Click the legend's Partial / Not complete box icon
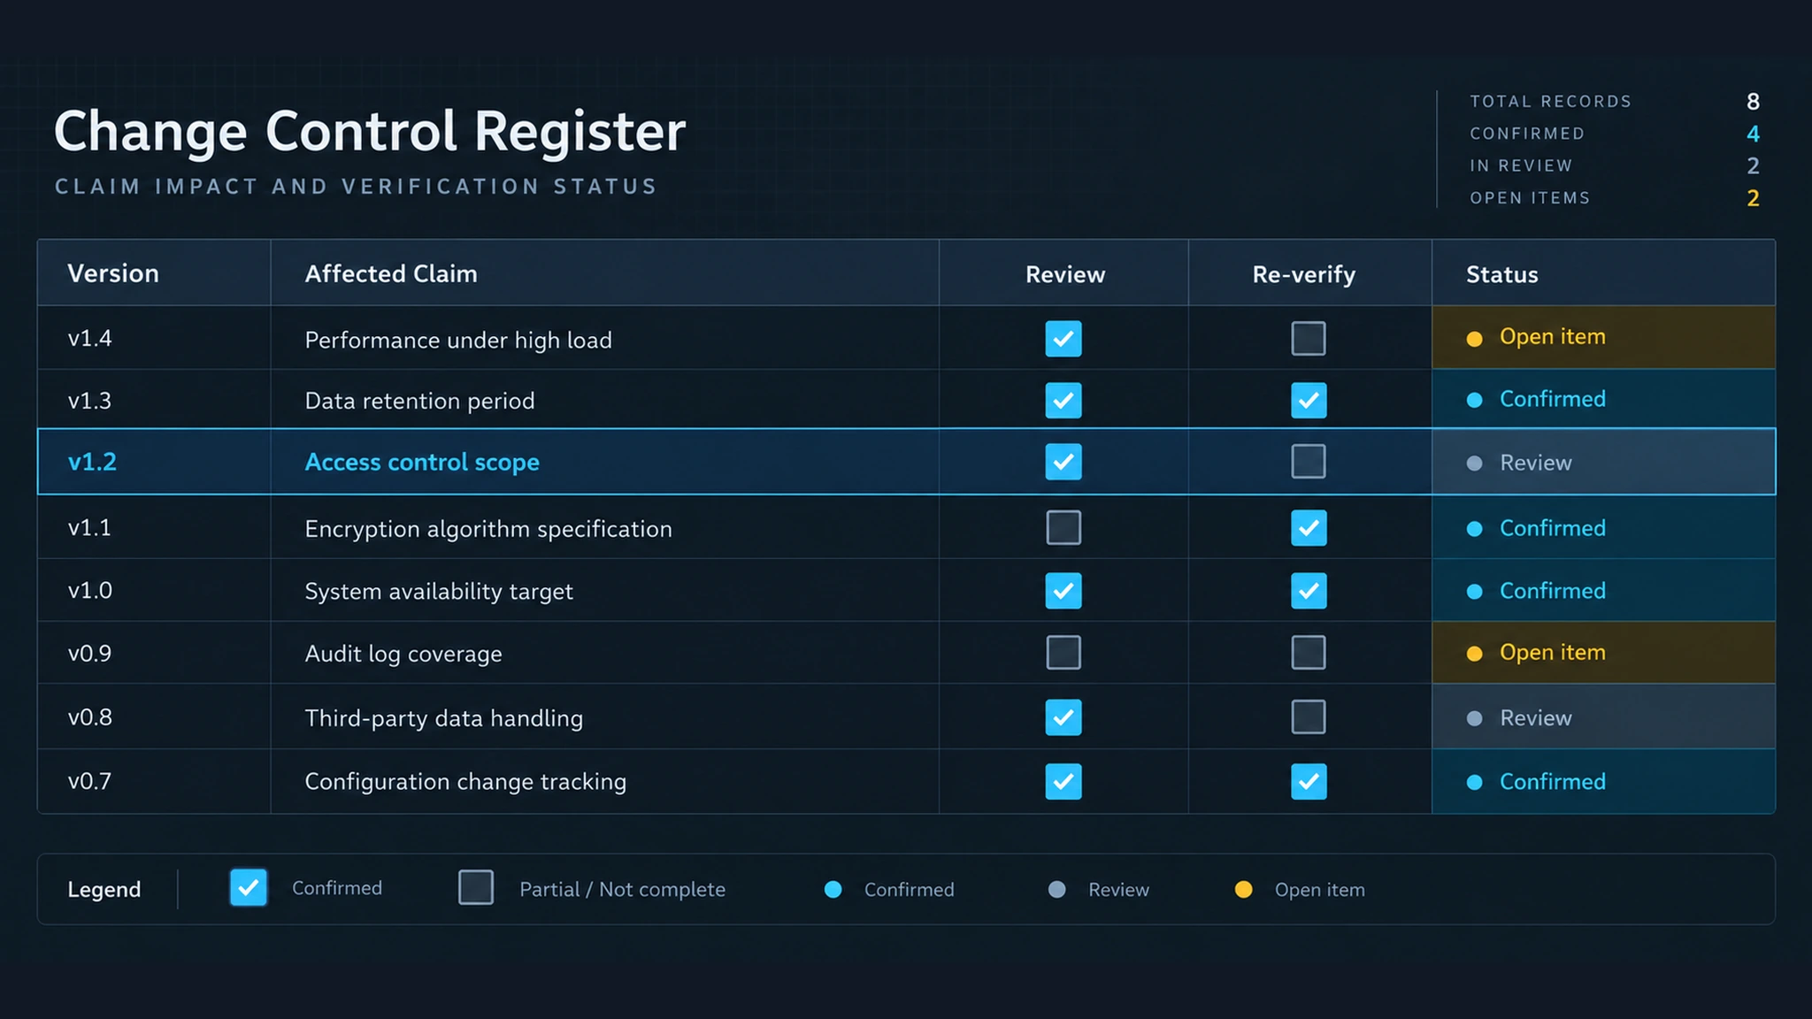Viewport: 1812px width, 1019px height. pyautogui.click(x=476, y=887)
